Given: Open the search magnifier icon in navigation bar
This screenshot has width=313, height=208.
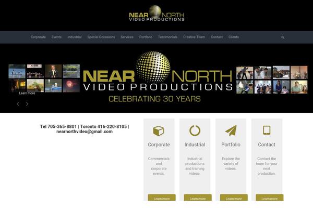Looking at the screenshot, I should (283, 37).
